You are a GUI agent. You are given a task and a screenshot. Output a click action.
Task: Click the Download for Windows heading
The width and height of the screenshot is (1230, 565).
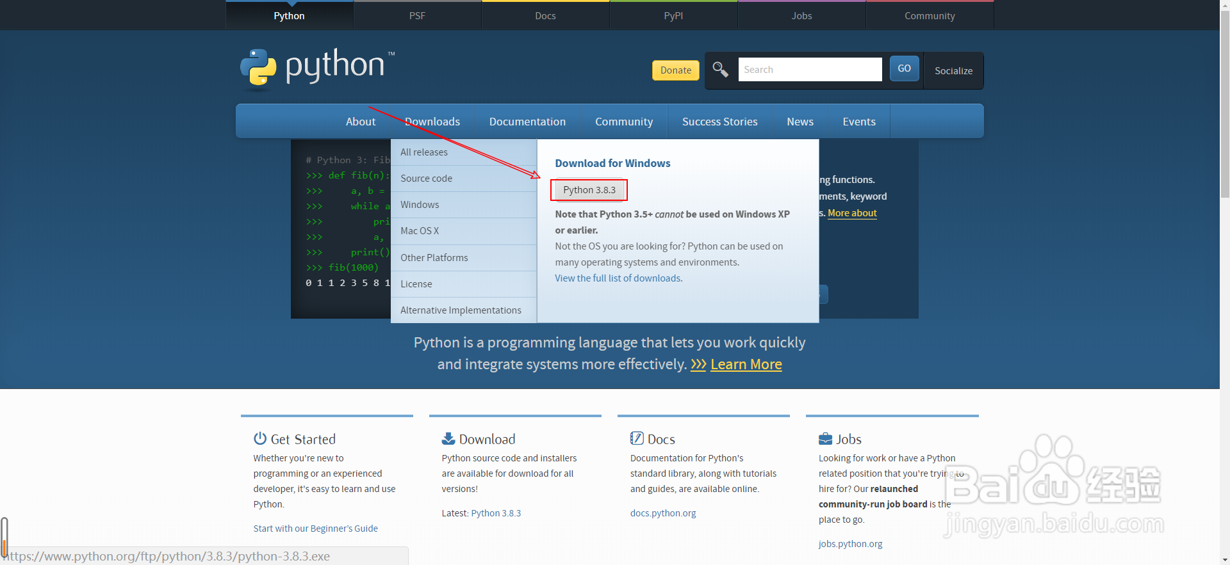(612, 163)
